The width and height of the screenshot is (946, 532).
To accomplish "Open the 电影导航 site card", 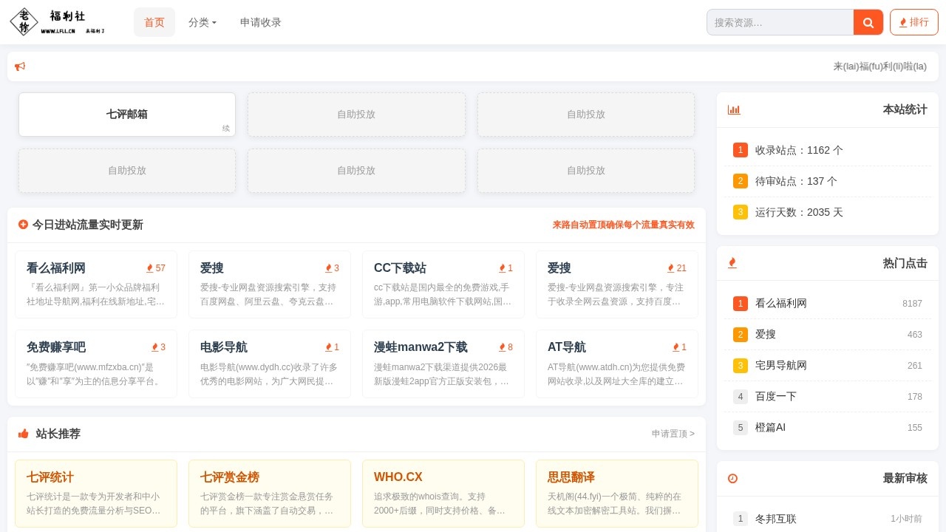I will (x=270, y=364).
